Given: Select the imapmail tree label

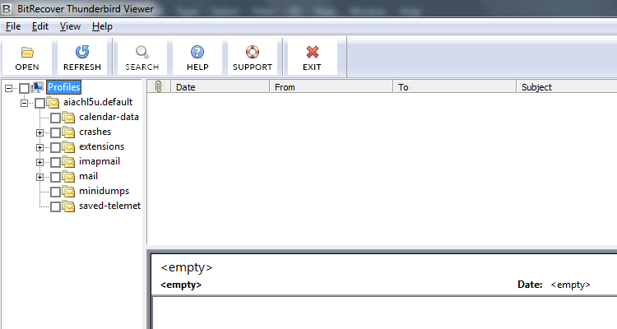Looking at the screenshot, I should point(100,161).
